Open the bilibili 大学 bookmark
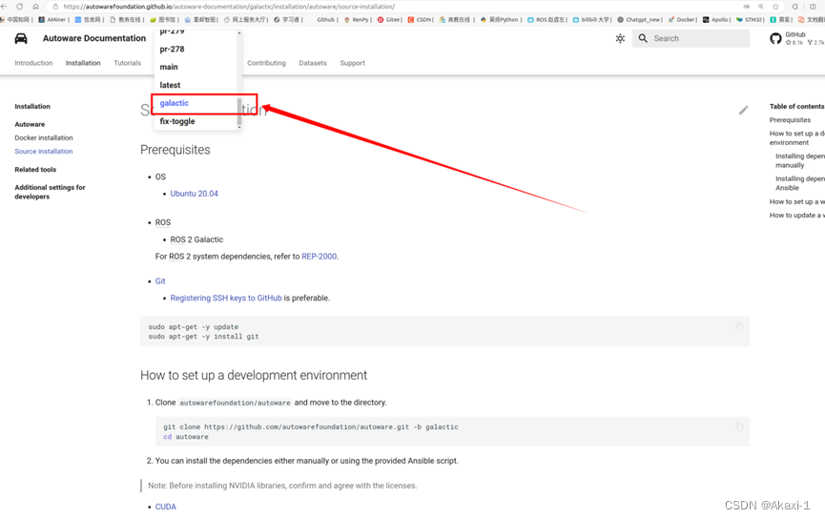The width and height of the screenshot is (825, 519). coord(591,19)
